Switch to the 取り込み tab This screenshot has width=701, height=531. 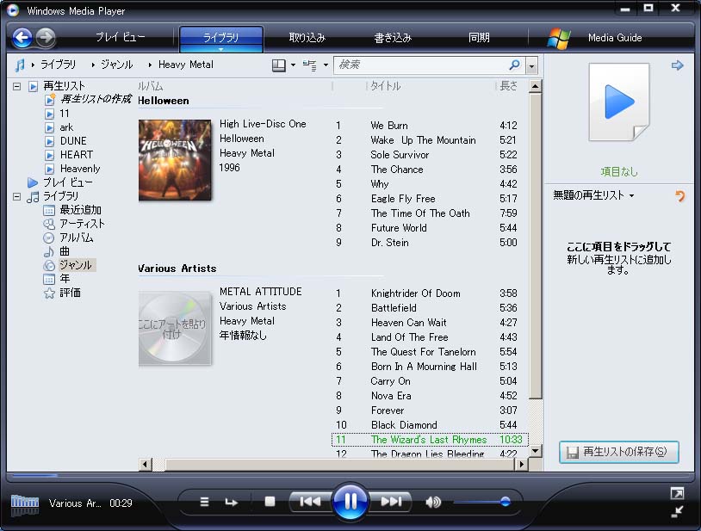click(x=307, y=38)
